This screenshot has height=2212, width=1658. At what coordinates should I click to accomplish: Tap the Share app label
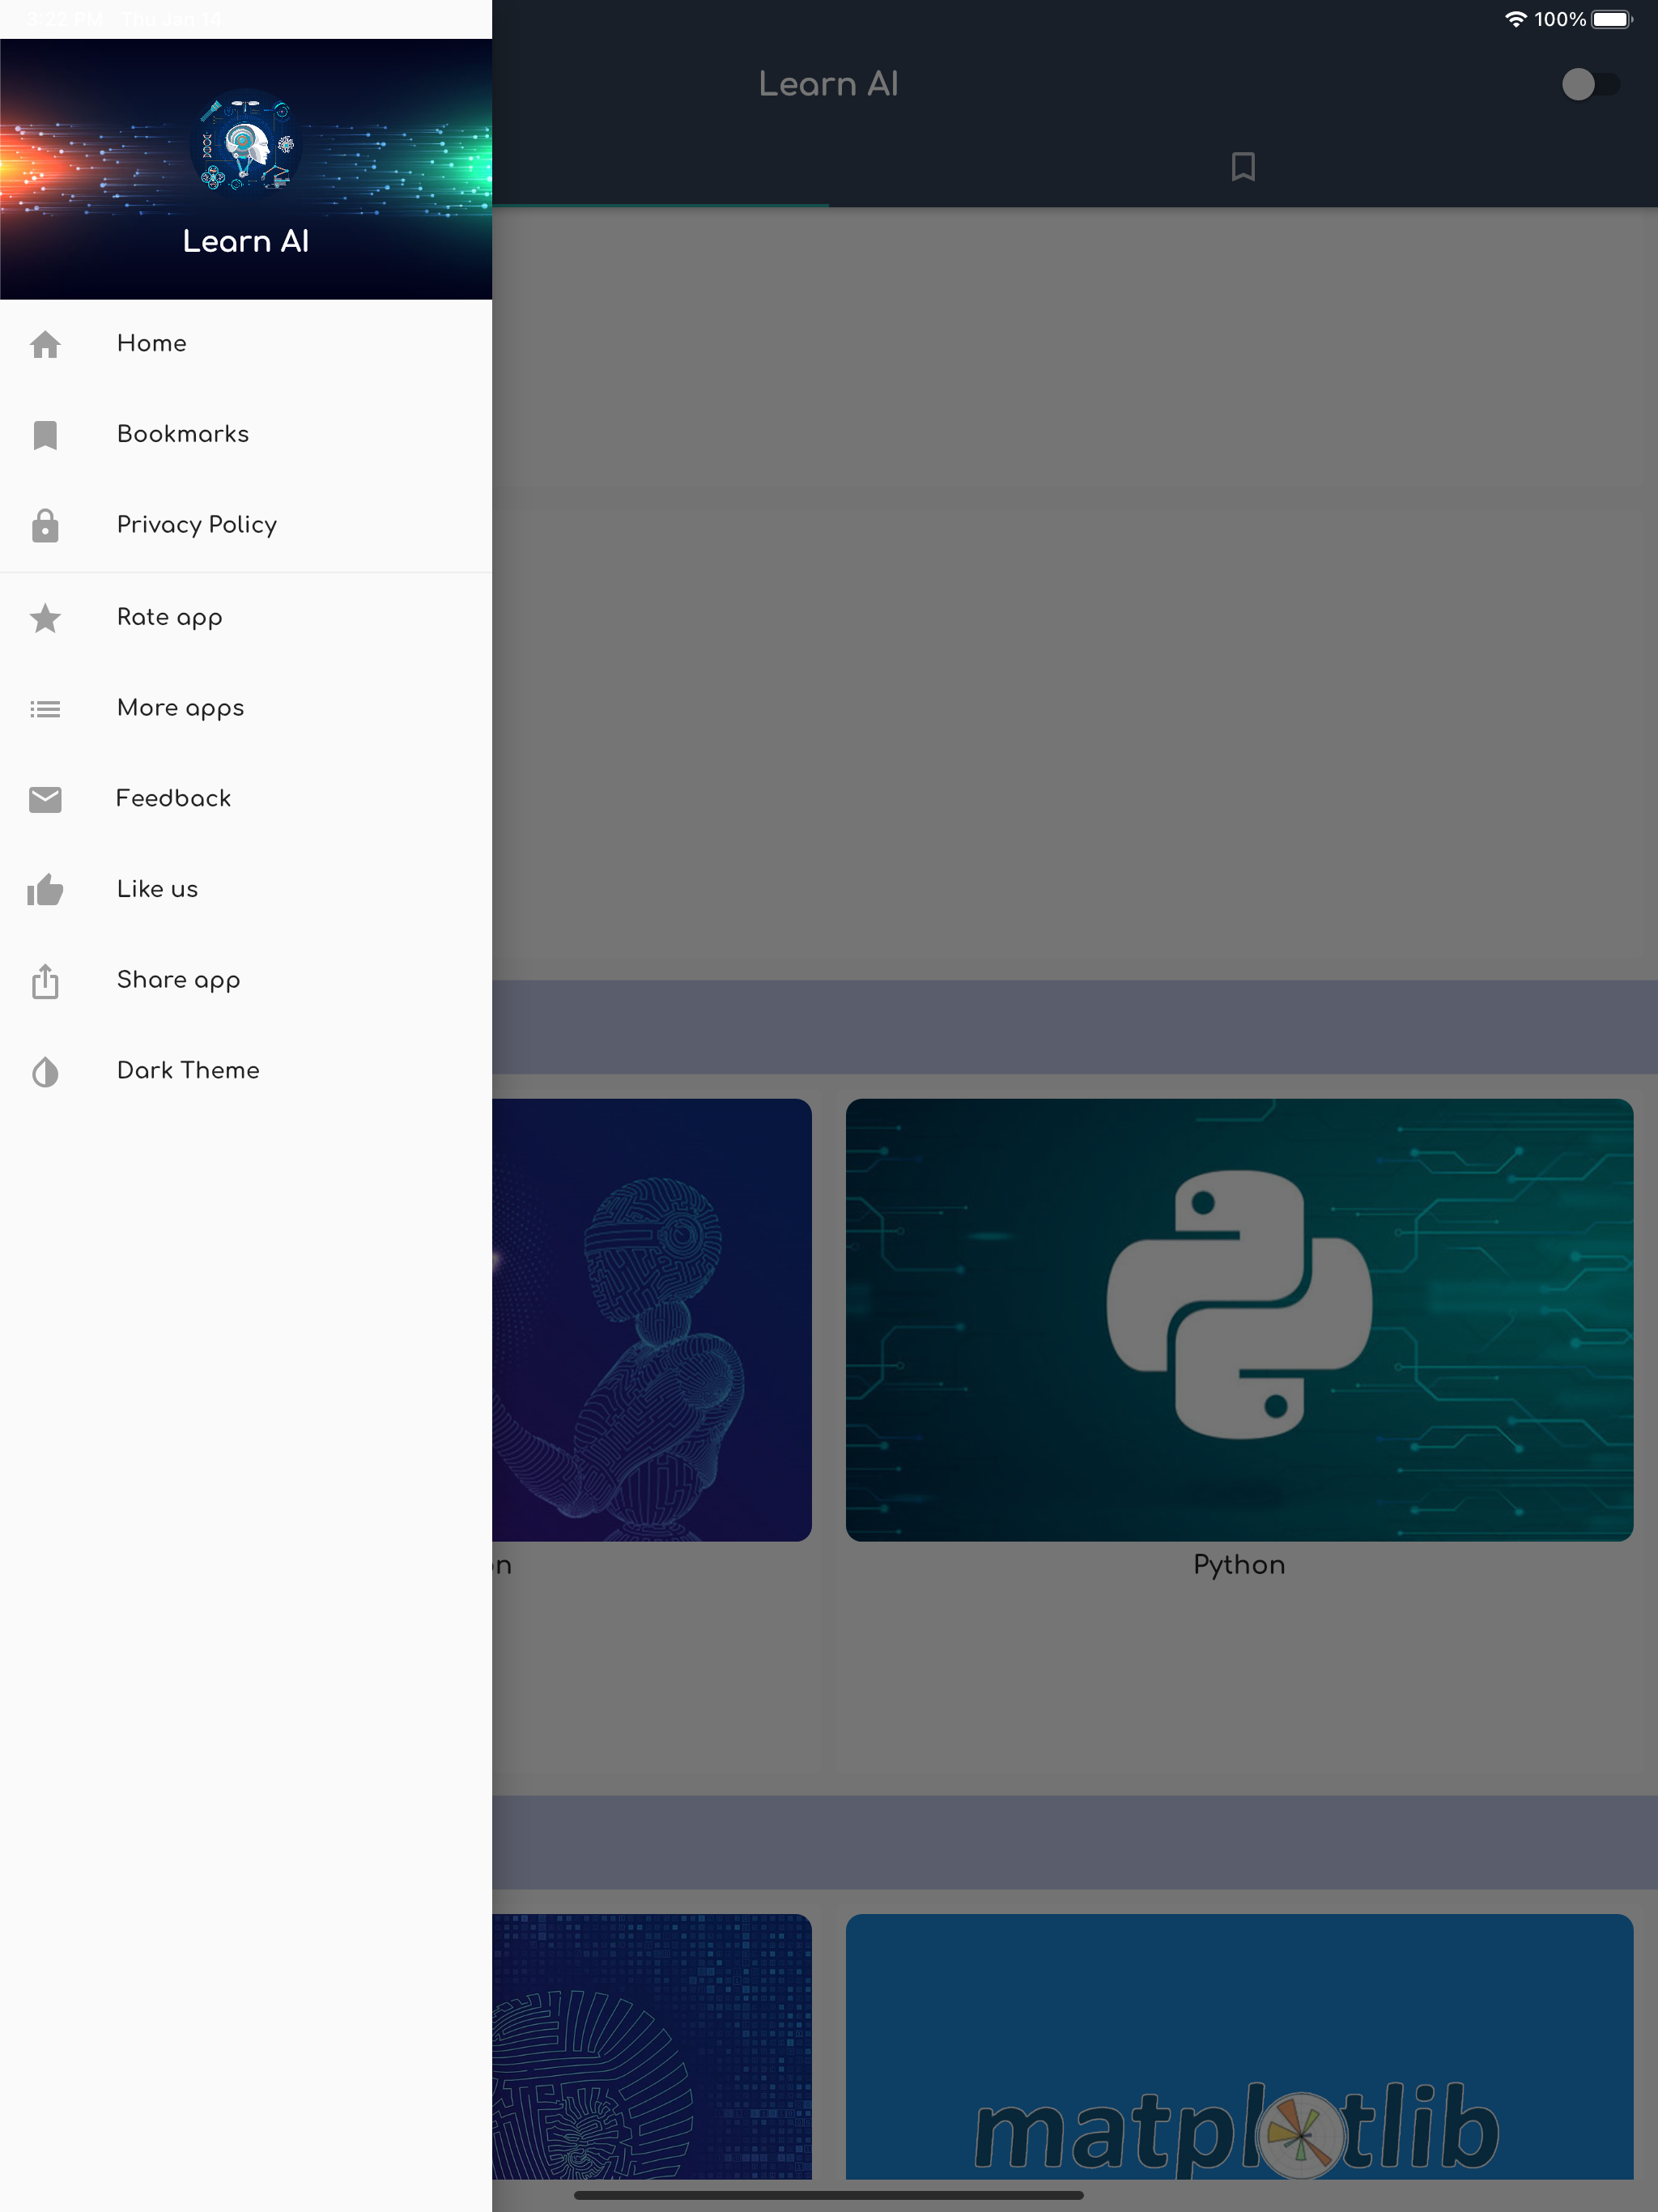pyautogui.click(x=178, y=980)
